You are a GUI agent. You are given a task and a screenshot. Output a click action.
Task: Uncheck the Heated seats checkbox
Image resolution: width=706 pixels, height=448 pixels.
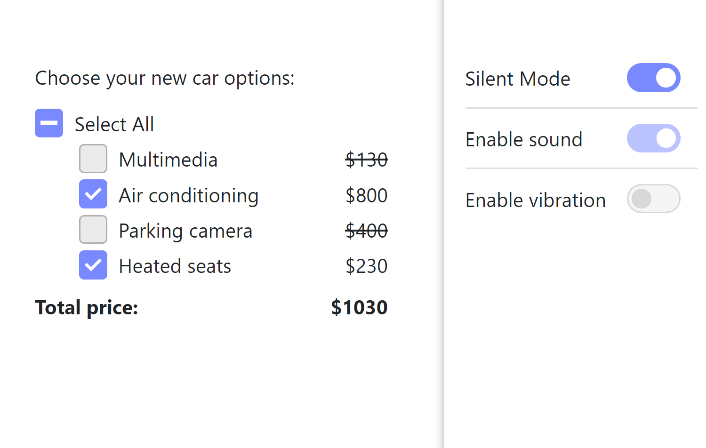coord(93,265)
